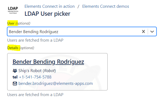Expand the User dropdown chevron
The image size is (165, 99).
click(x=152, y=31)
